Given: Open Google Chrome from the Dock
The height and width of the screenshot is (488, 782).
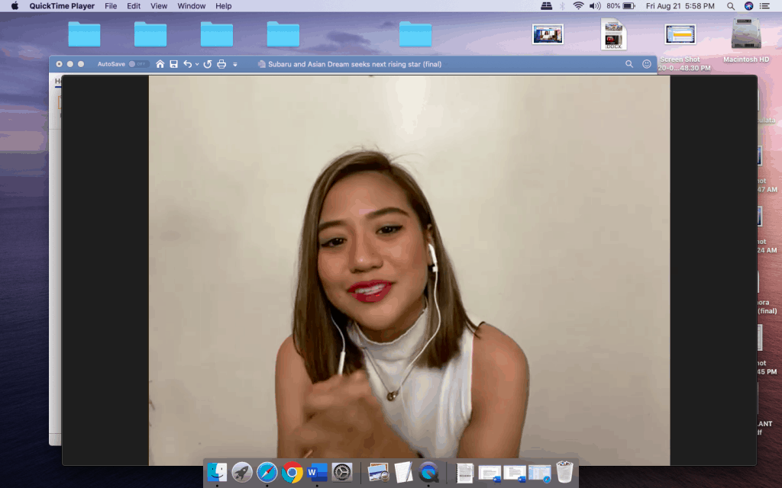Looking at the screenshot, I should coord(292,473).
